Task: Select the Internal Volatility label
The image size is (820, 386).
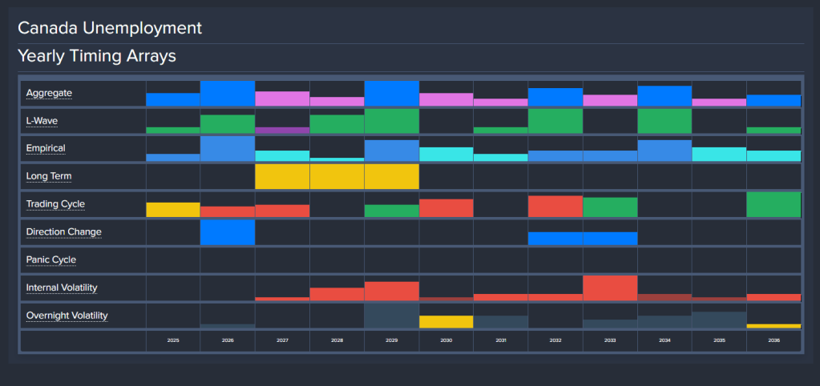Action: point(62,287)
